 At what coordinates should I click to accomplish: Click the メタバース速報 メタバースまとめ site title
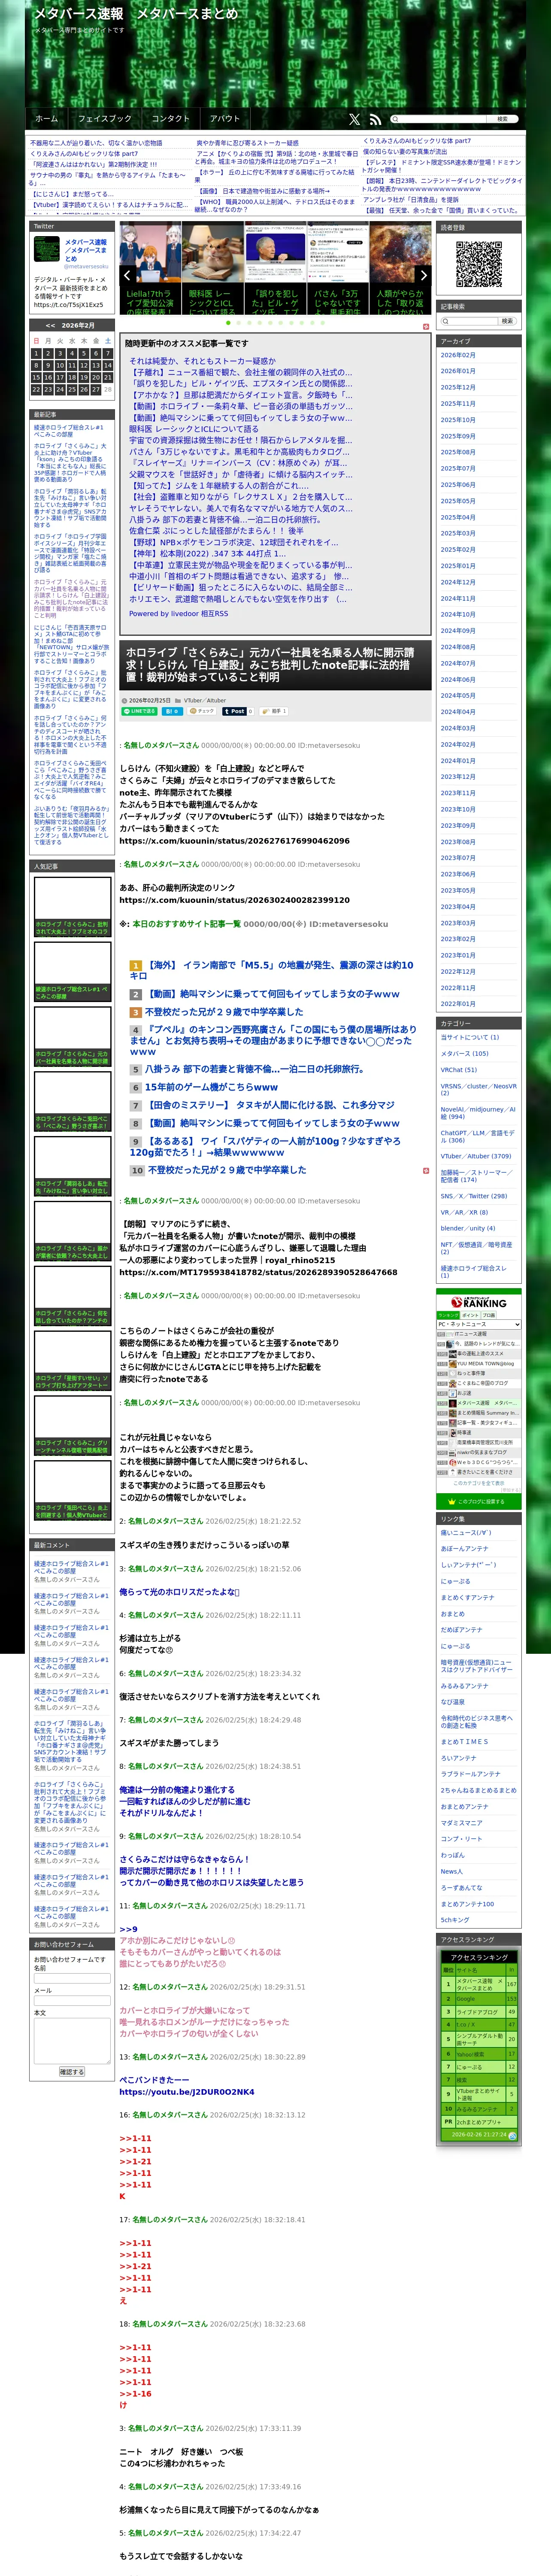[x=136, y=14]
